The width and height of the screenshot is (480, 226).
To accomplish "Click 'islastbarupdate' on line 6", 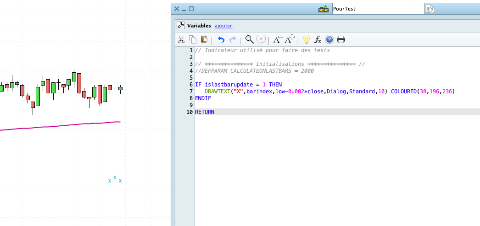I will pyautogui.click(x=229, y=85).
